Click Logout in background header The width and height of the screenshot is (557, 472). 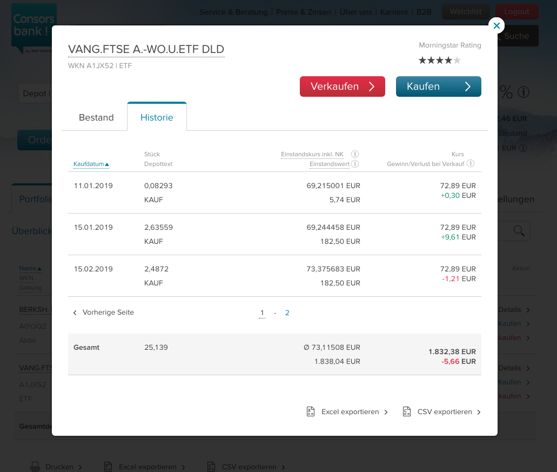point(516,12)
